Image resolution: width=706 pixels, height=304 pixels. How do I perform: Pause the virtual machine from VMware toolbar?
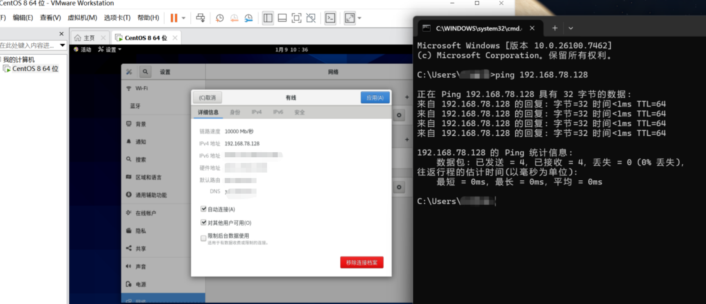point(174,18)
